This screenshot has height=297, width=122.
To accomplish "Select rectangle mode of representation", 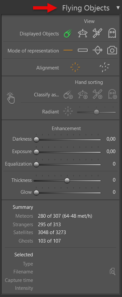I will point(83,50).
